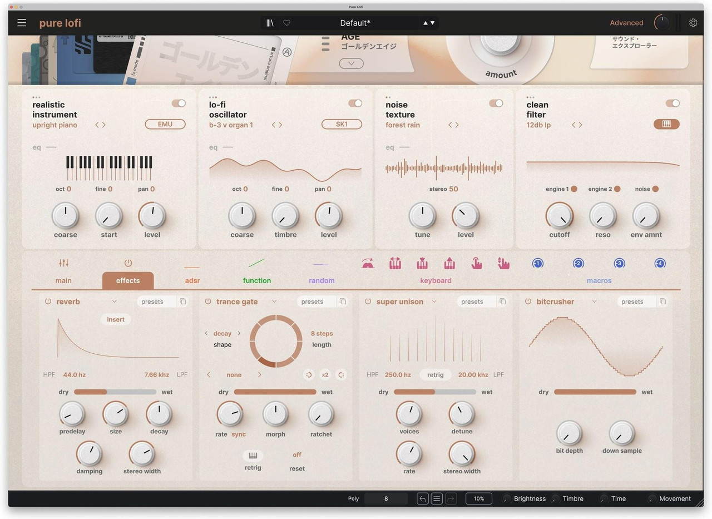
Task: Click the undo arrow in the bottom bar
Action: pos(423,498)
